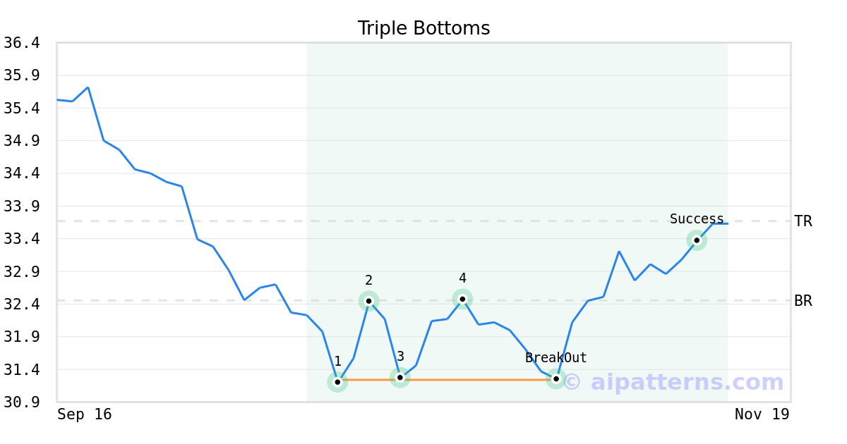Click the 34.9 price axis label
847x444 pixels.
pyautogui.click(x=21, y=141)
